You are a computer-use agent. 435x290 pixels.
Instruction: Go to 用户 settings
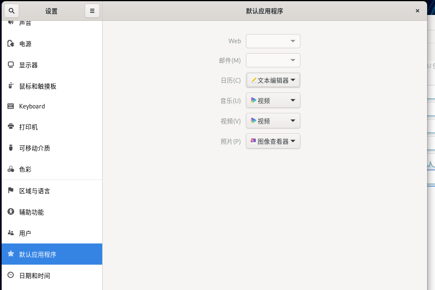pos(25,233)
